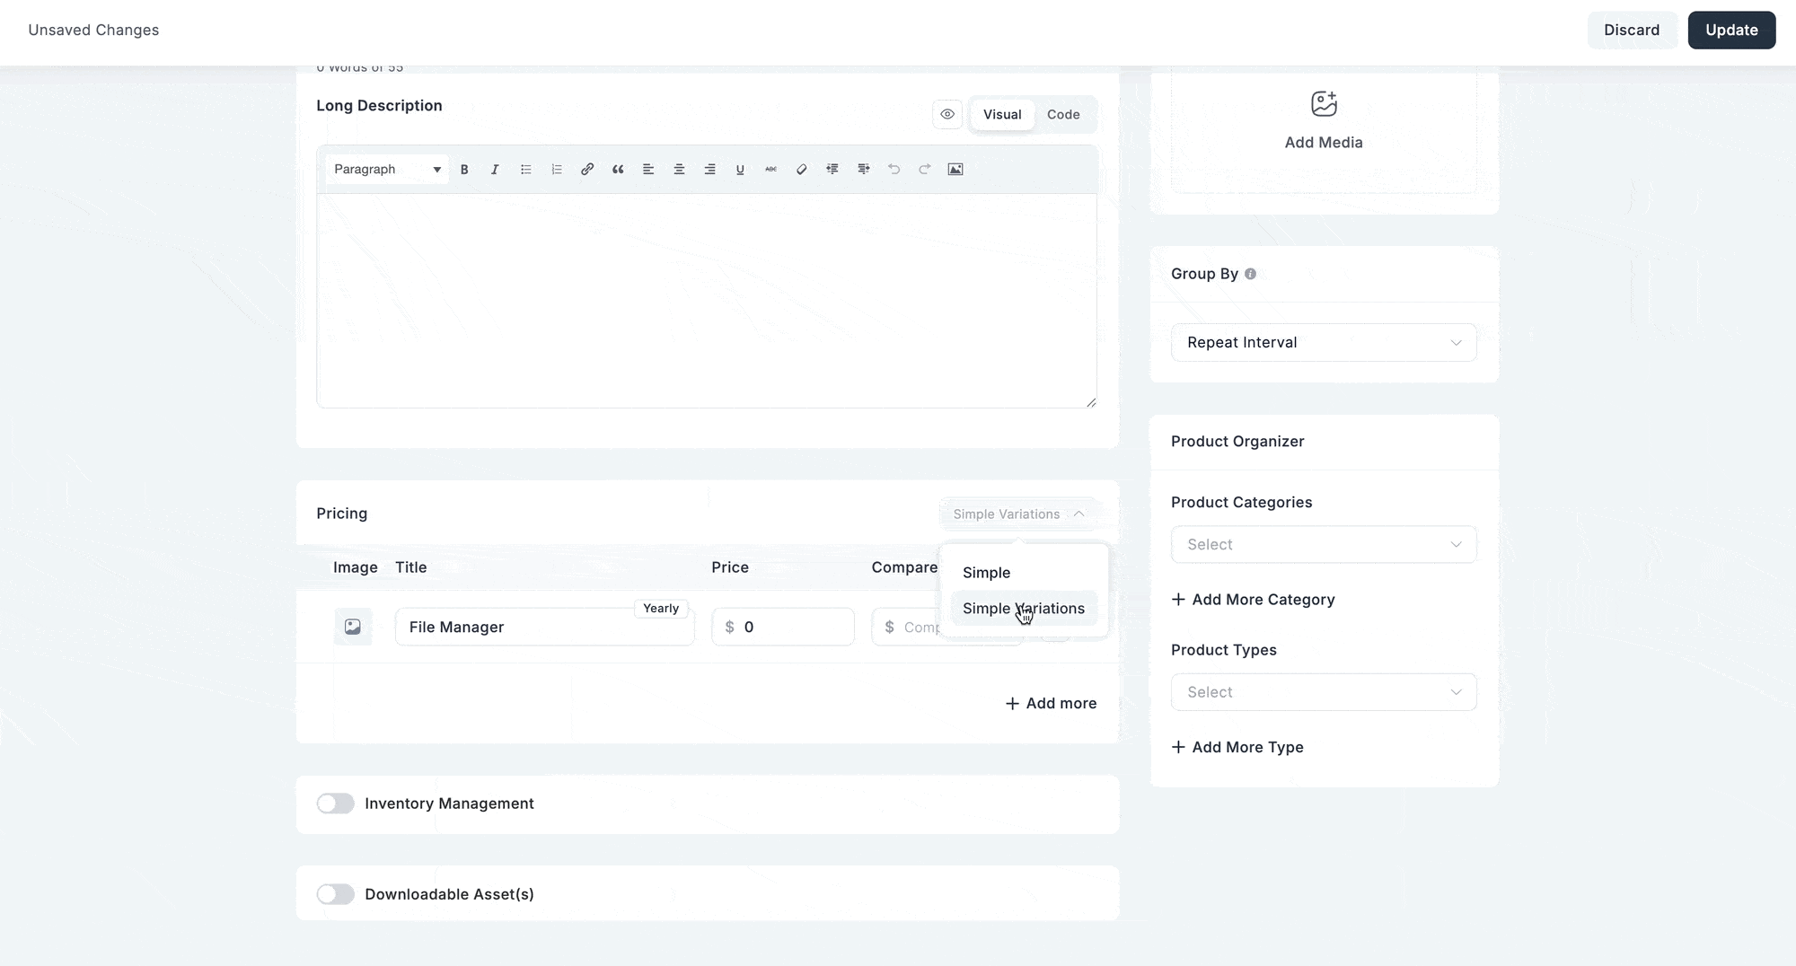This screenshot has height=966, width=1796.
Task: Click the variation image placeholder icon
Action: [353, 627]
